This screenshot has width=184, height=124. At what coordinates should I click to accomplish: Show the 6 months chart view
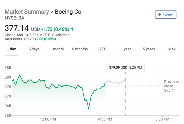pos(80,49)
